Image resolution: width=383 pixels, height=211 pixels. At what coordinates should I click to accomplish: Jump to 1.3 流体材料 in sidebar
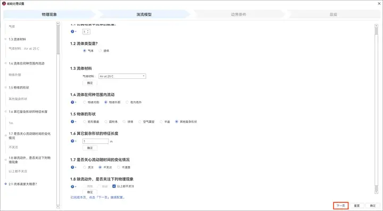pyautogui.click(x=17, y=39)
